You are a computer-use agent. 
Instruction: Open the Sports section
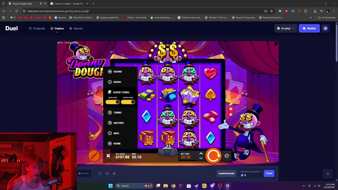76,28
